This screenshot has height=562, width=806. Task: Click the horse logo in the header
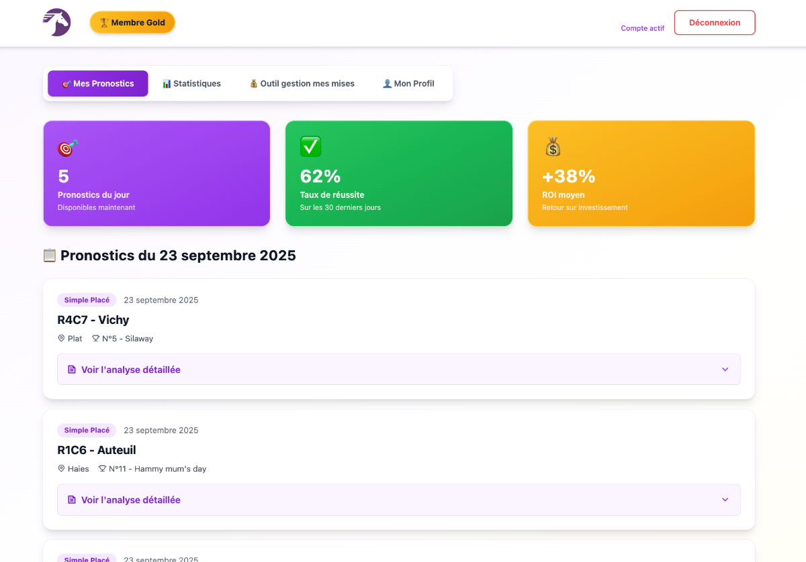[56, 22]
